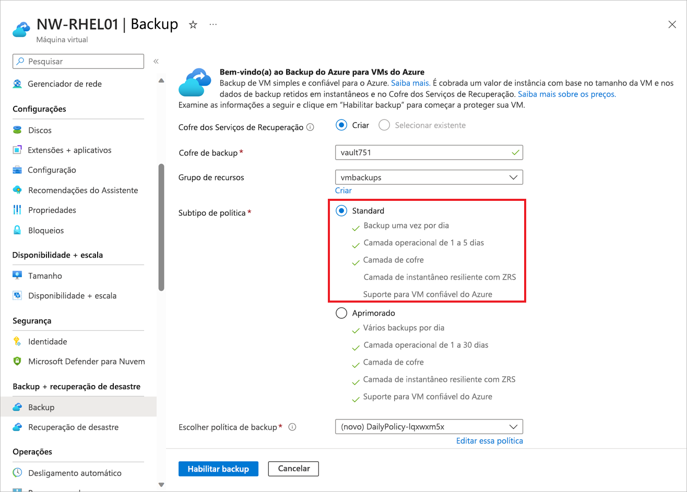This screenshot has width=687, height=492.
Task: Click the Pesquisar search field
Action: (78, 61)
